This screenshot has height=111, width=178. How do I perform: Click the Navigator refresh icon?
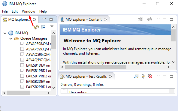[36, 27]
